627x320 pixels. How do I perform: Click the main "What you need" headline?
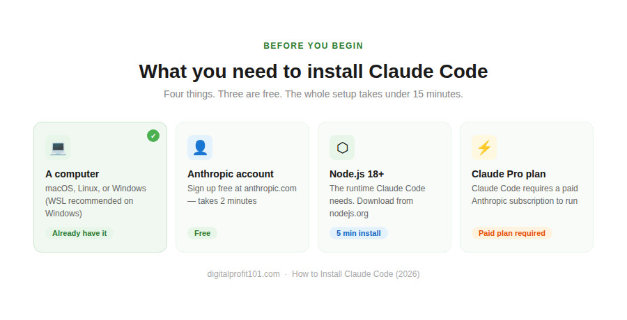pos(313,72)
